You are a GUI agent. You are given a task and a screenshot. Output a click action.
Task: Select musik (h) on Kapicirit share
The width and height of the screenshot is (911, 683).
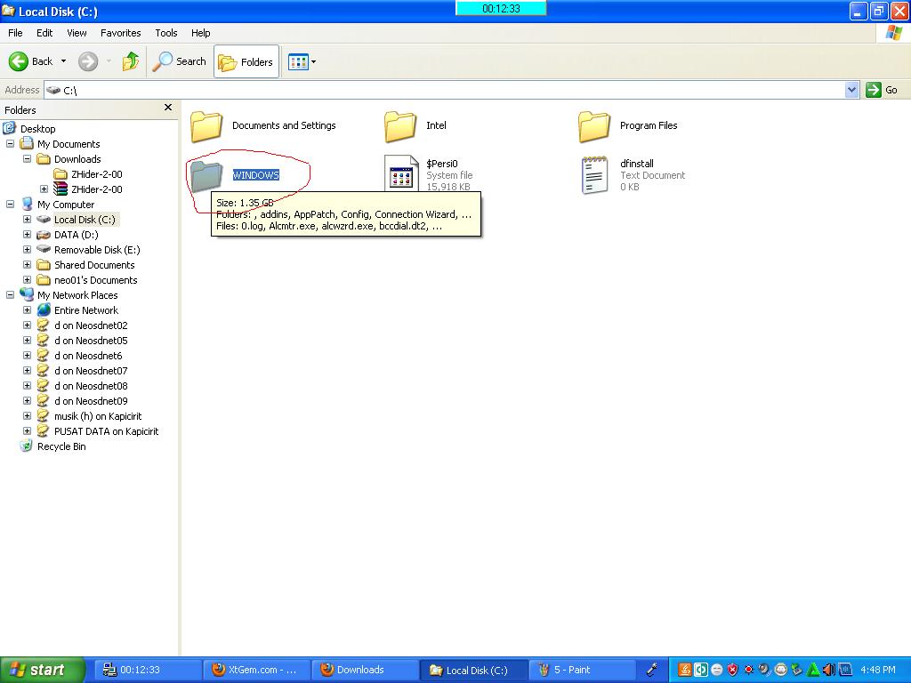(98, 416)
